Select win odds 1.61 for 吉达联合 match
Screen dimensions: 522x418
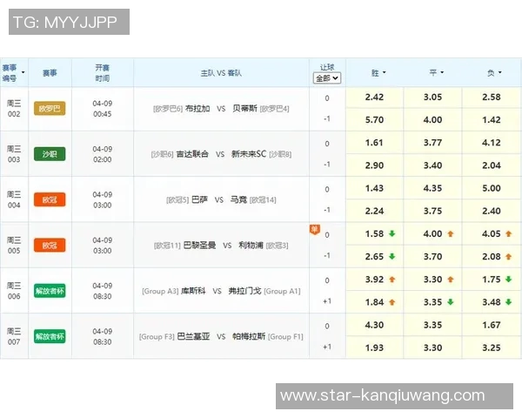click(x=374, y=143)
